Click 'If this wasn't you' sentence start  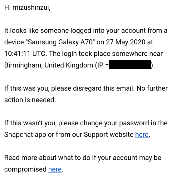pos(30,123)
